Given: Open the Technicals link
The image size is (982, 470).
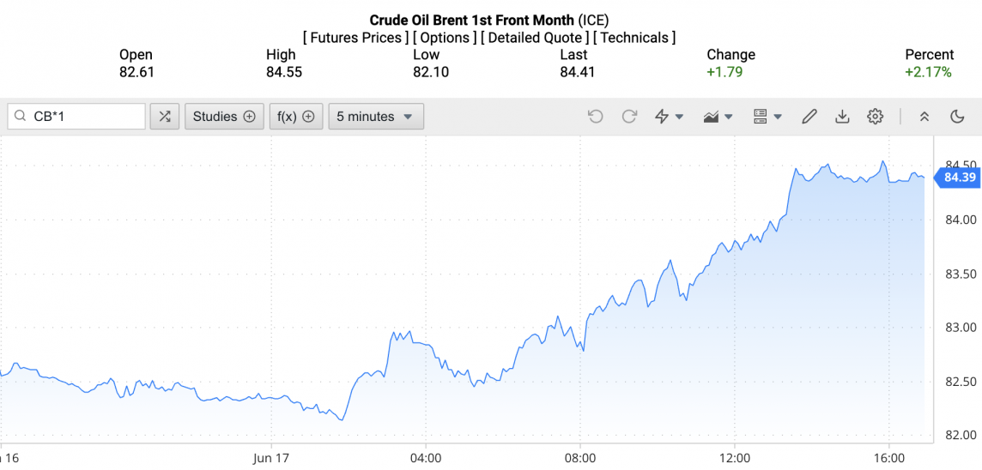Looking at the screenshot, I should 634,38.
